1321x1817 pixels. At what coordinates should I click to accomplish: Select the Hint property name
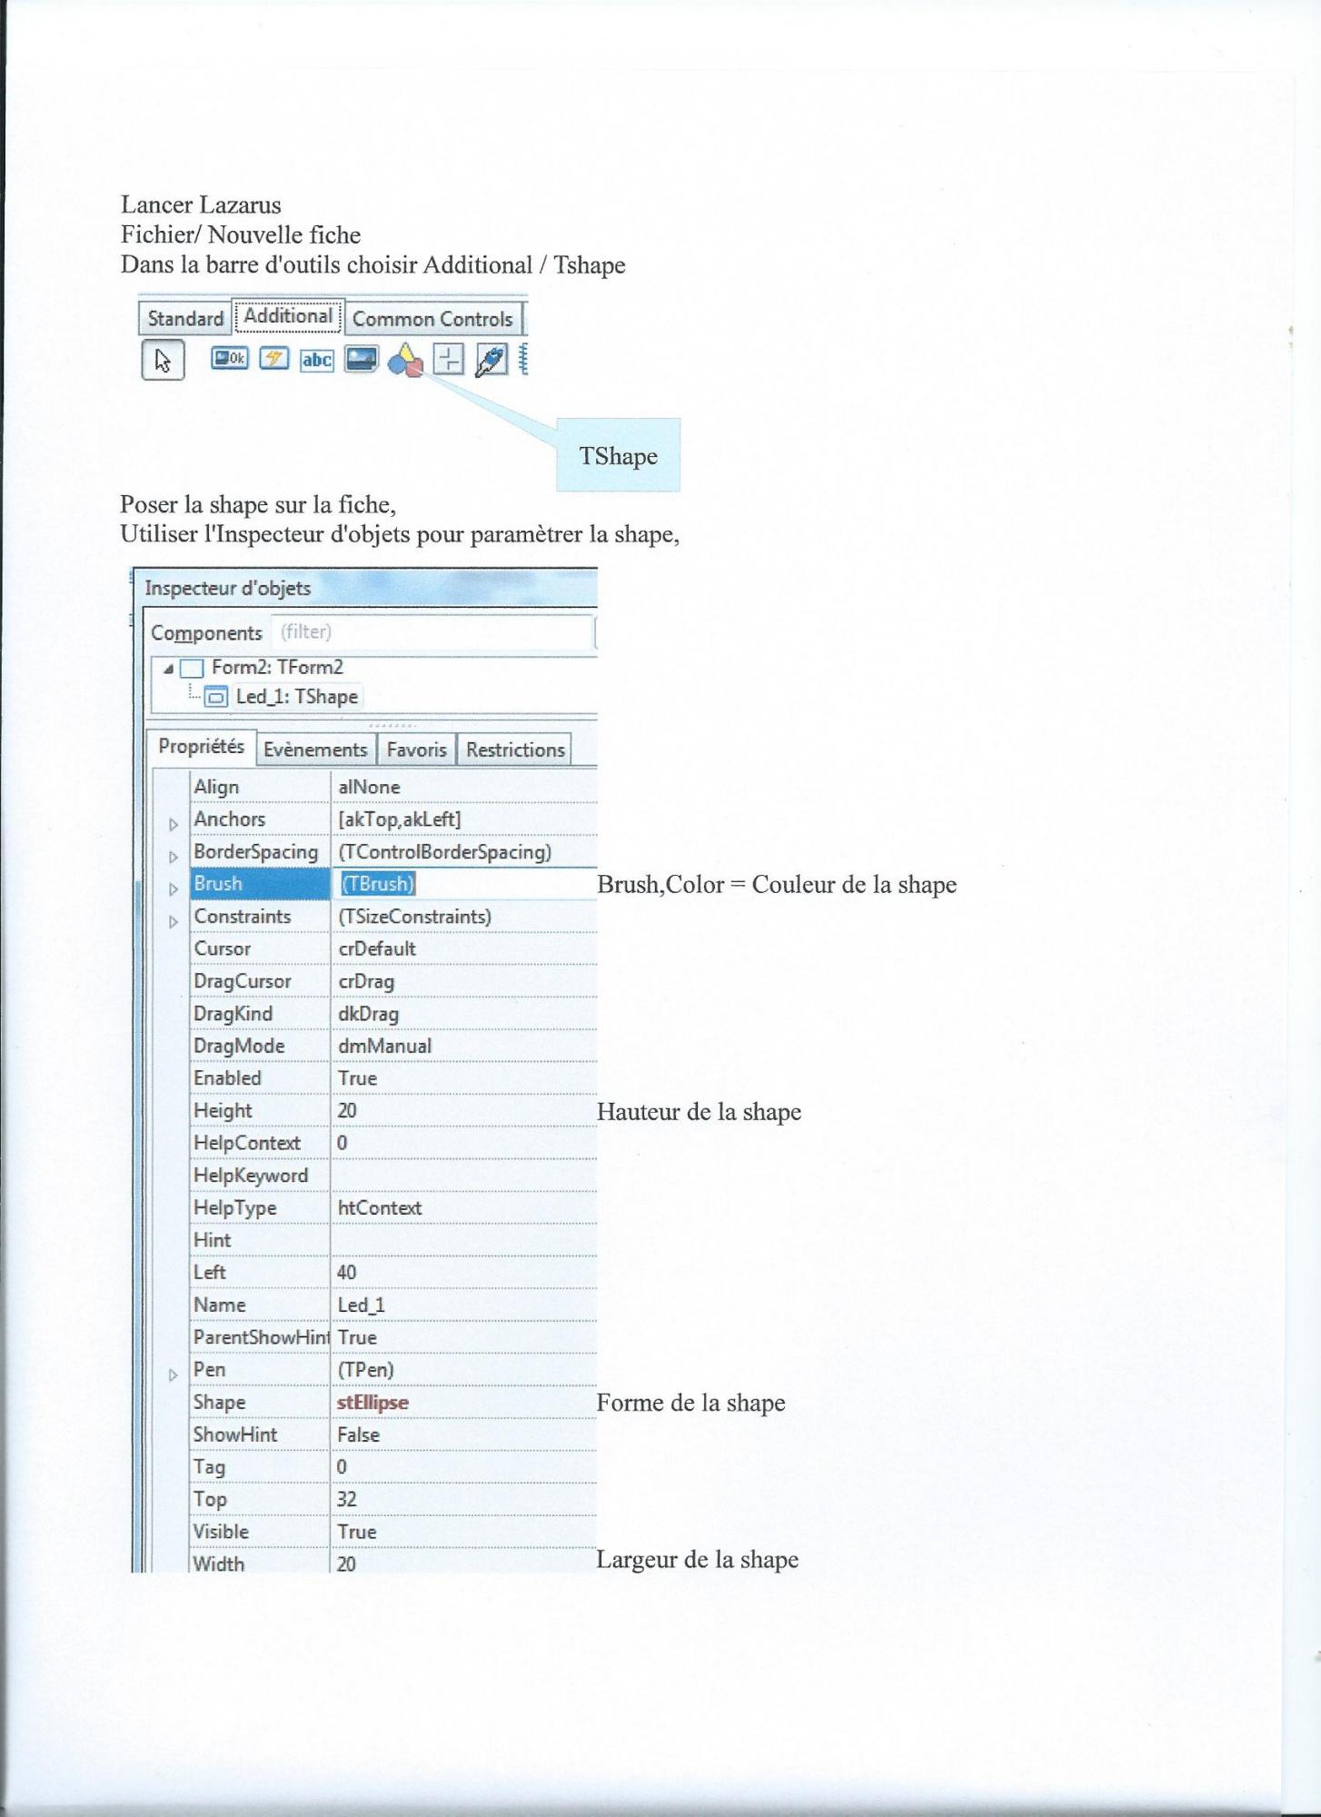pos(212,1240)
